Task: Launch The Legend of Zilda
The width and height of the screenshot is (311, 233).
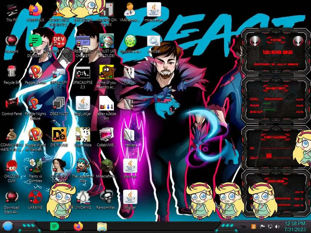Action: click(83, 171)
